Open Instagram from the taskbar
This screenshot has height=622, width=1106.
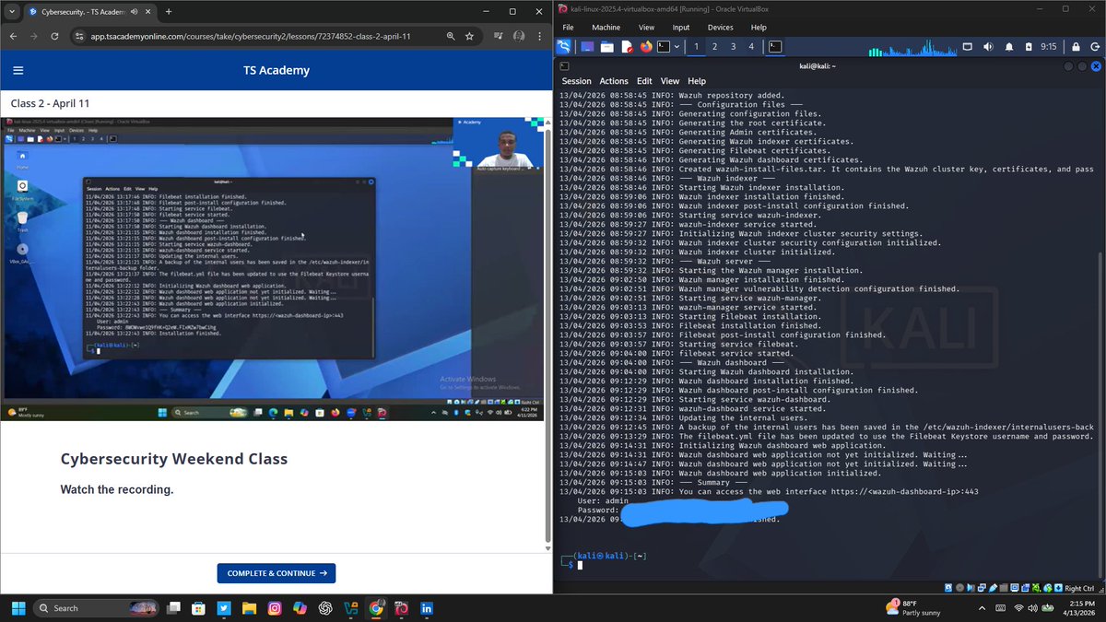(x=275, y=608)
